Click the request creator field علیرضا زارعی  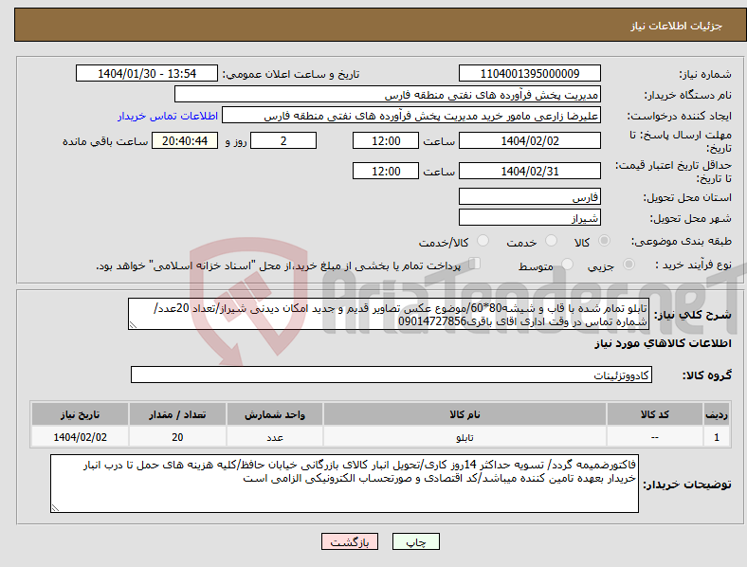click(x=411, y=116)
